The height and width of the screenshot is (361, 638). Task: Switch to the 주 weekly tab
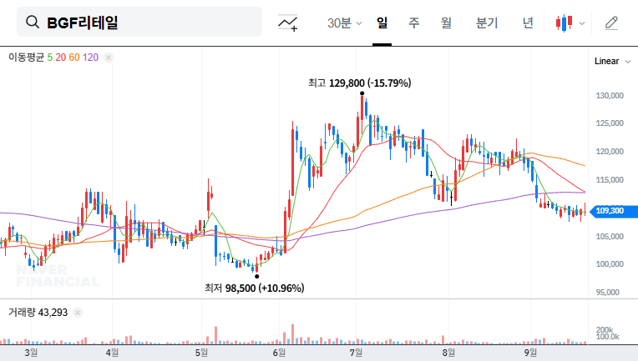pyautogui.click(x=414, y=23)
